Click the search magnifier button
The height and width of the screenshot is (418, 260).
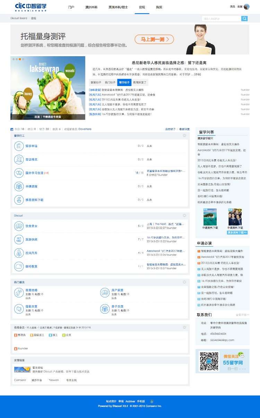coord(244,18)
